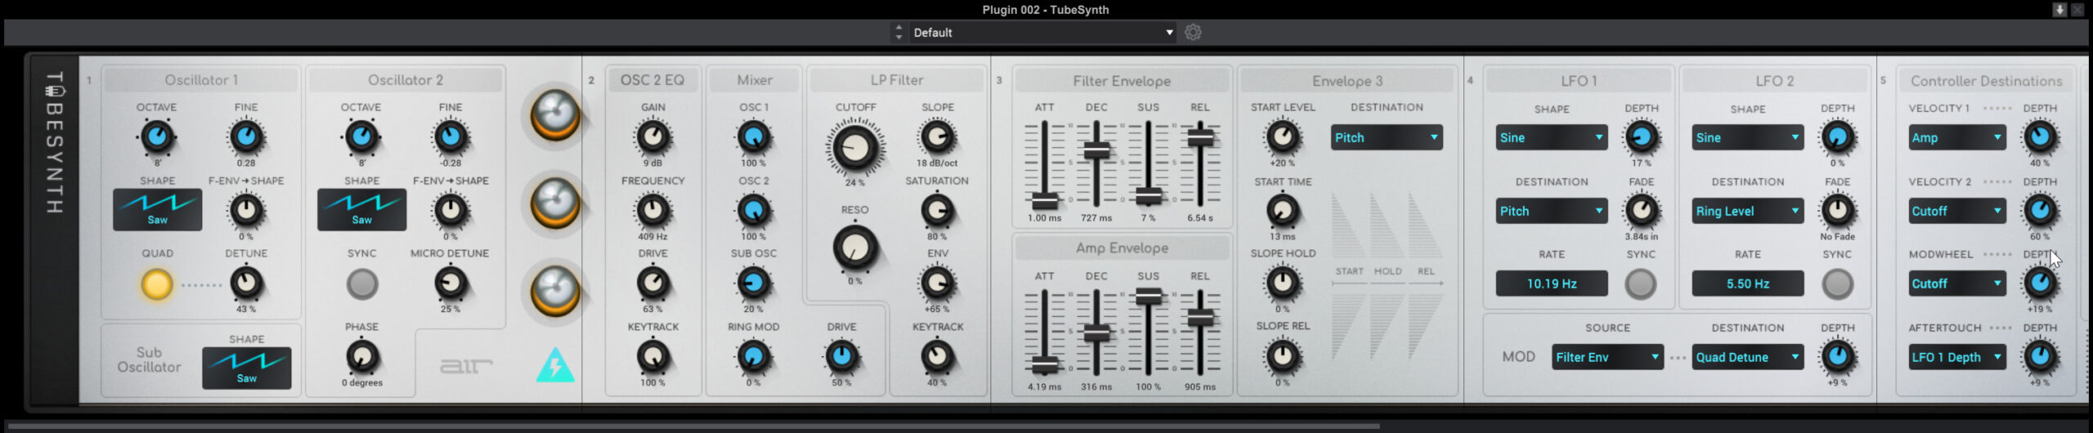The width and height of the screenshot is (2093, 433).
Task: Click the Filter Envelope REL slider
Action: tap(1199, 163)
